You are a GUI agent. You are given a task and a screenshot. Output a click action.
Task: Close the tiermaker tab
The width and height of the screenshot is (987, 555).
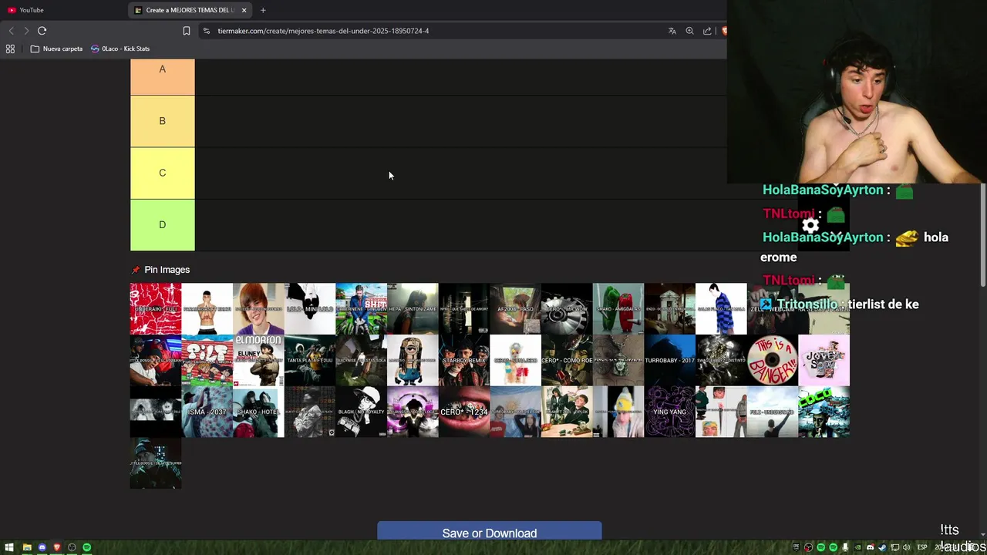(244, 10)
